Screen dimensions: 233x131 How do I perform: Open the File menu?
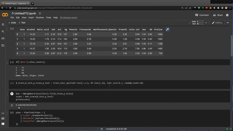click(12, 17)
